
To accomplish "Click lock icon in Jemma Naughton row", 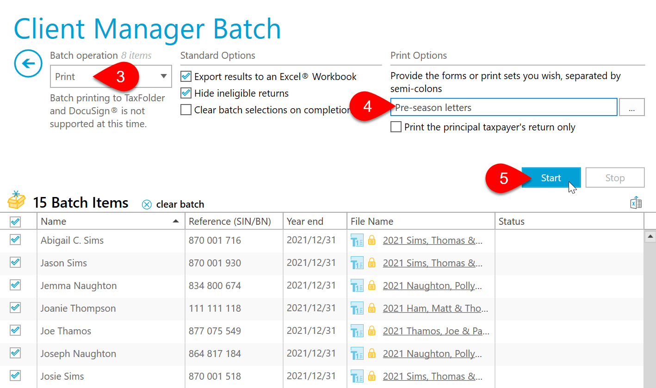I will tap(371, 285).
